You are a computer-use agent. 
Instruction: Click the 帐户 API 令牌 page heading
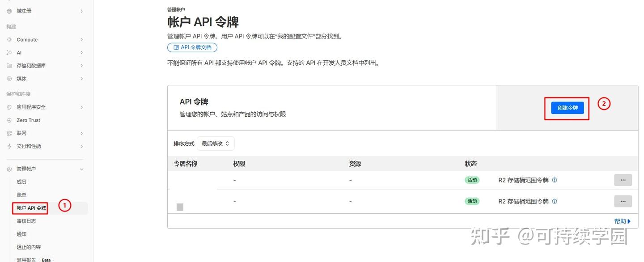(x=203, y=22)
